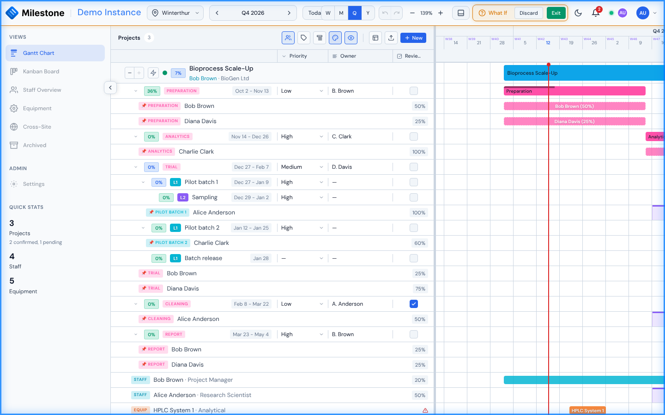Viewport: 665px width, 415px height.
Task: Exit what-if mode
Action: coord(556,13)
